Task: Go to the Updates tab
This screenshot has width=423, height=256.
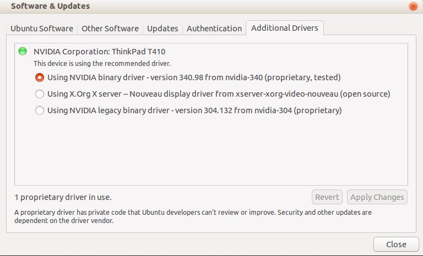Action: [x=162, y=29]
